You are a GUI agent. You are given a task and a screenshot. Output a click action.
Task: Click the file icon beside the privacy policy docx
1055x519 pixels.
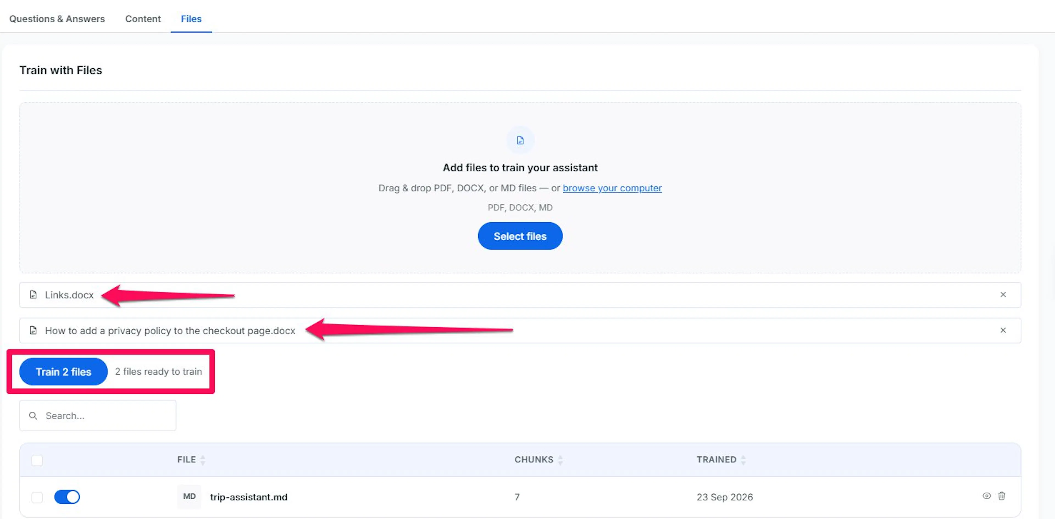(33, 330)
